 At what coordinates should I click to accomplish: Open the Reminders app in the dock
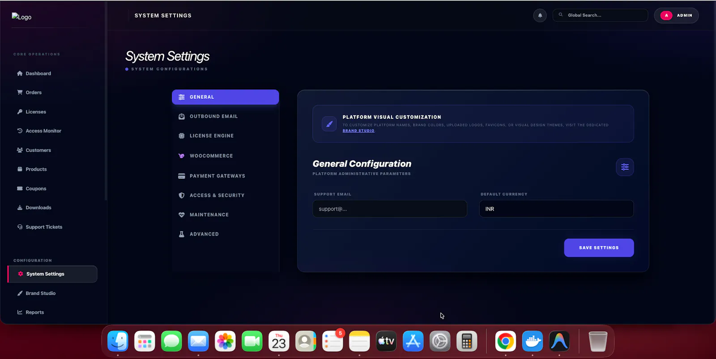click(x=332, y=342)
